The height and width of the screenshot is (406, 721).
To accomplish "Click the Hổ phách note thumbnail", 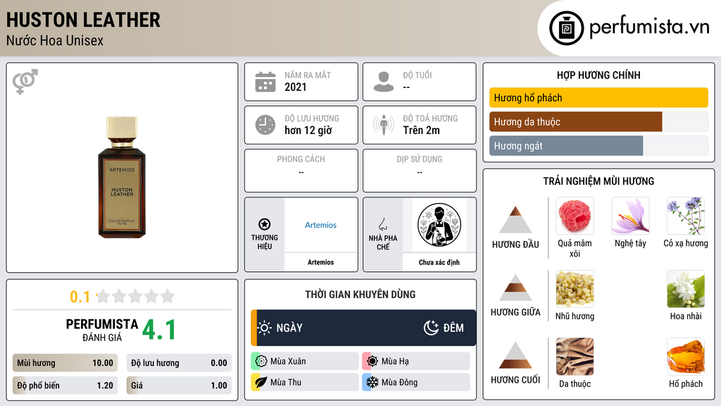I will (x=686, y=357).
